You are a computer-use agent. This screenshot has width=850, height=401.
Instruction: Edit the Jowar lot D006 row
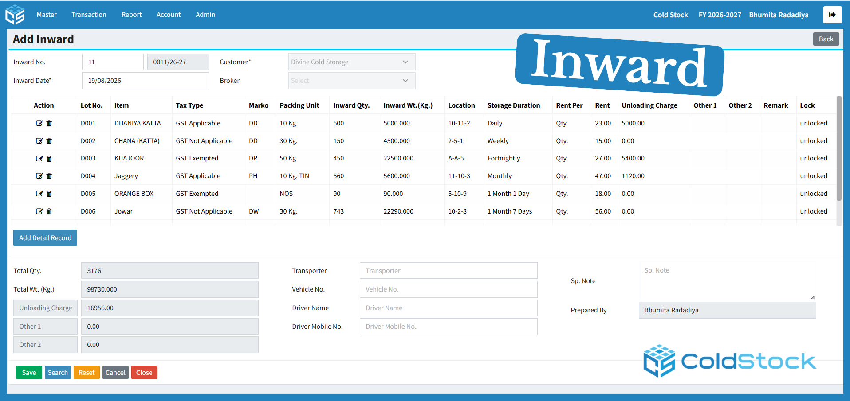click(39, 211)
